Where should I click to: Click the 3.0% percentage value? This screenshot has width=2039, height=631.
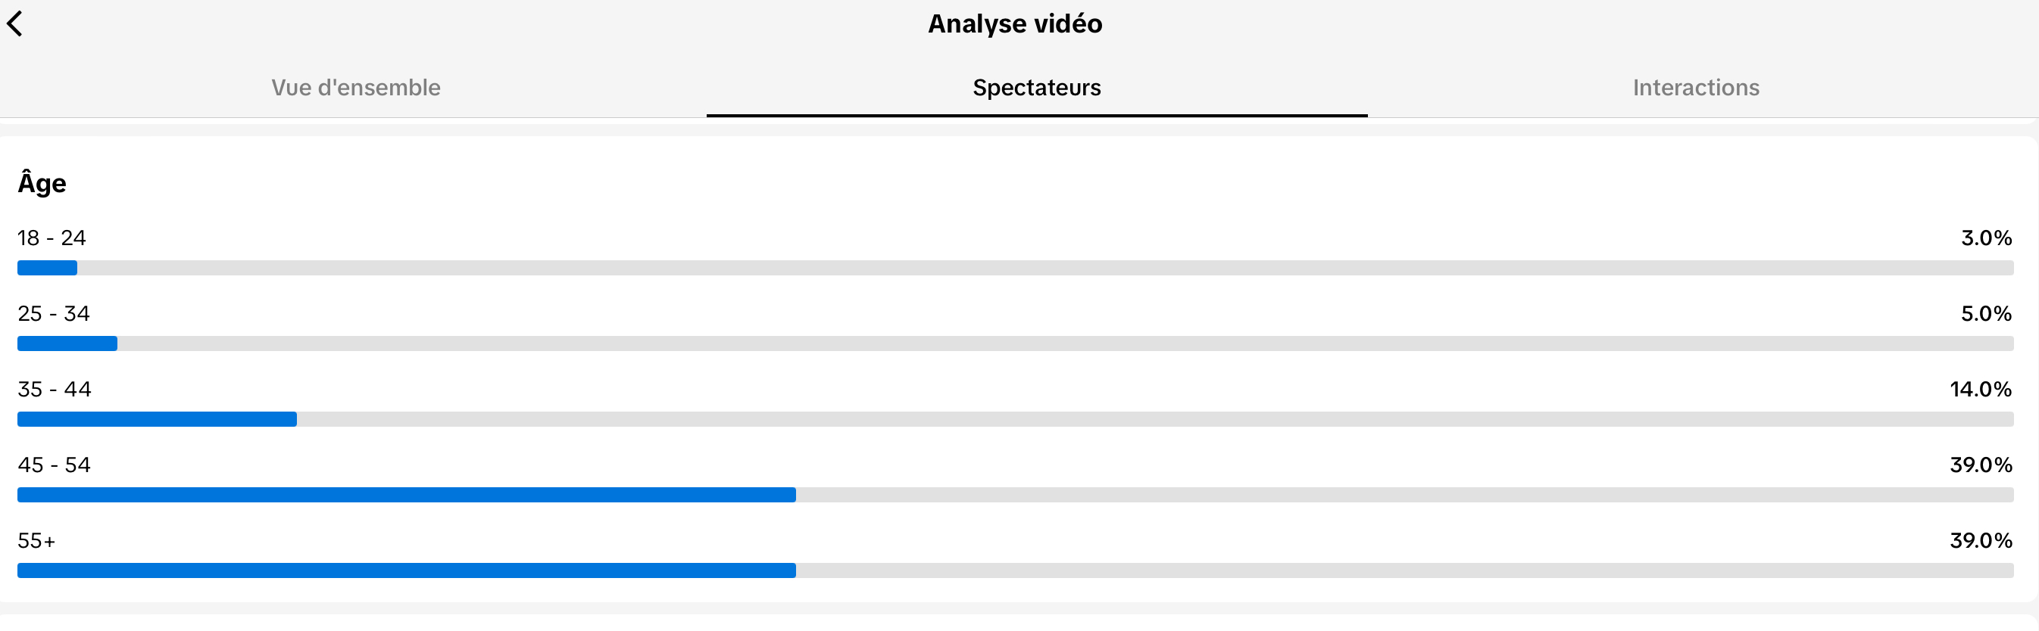pos(1986,238)
